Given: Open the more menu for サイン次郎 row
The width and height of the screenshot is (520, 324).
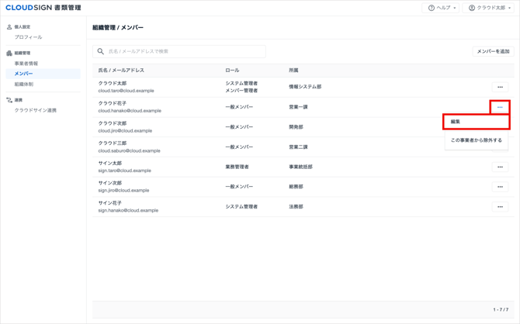Looking at the screenshot, I should pos(500,187).
